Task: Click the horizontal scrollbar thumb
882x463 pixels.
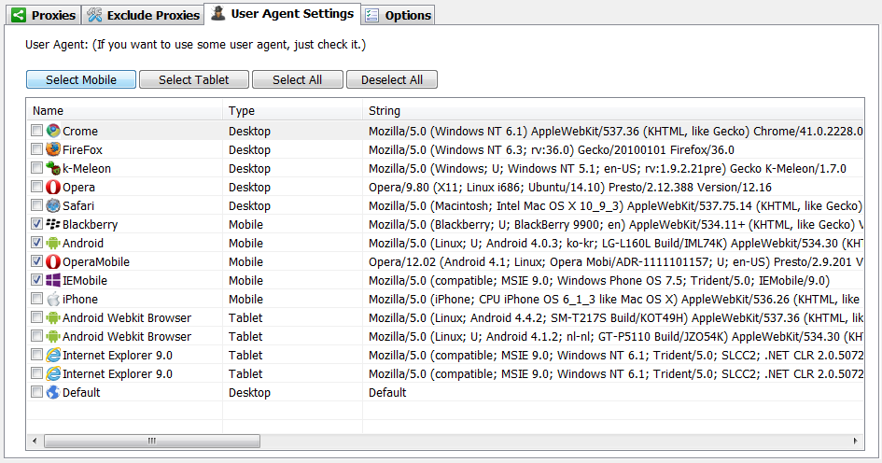Action: [152, 441]
